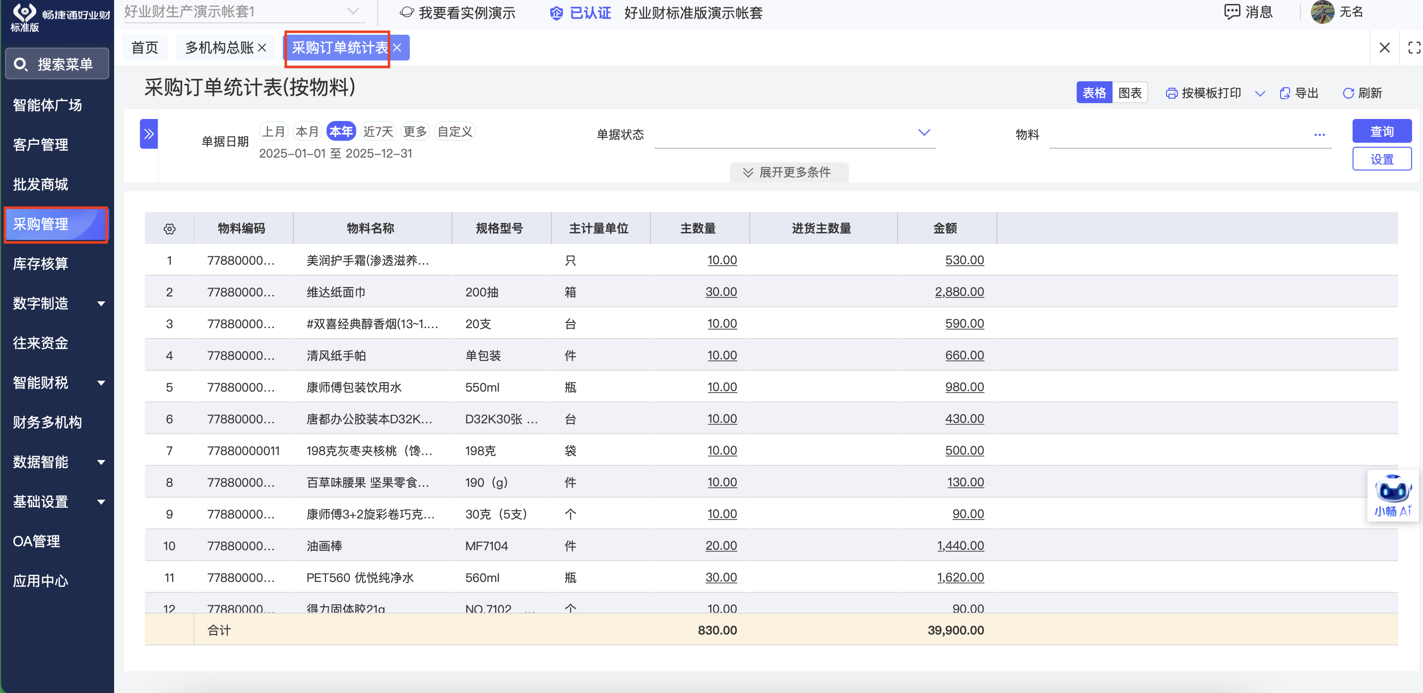Open the 530.00 amount link
1423x693 pixels.
point(964,260)
